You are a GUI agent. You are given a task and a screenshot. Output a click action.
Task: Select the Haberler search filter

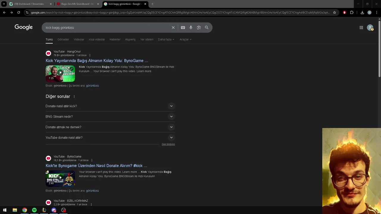click(x=115, y=40)
